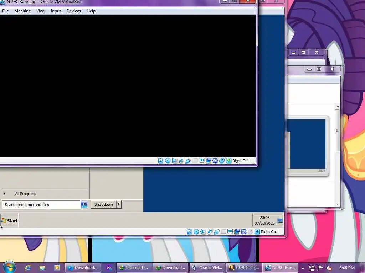Image resolution: width=365 pixels, height=273 pixels.
Task: Click shared folders icon in NT98 status bar
Action: coord(195,160)
